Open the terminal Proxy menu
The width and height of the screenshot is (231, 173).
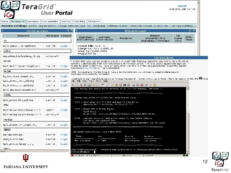[98, 81]
